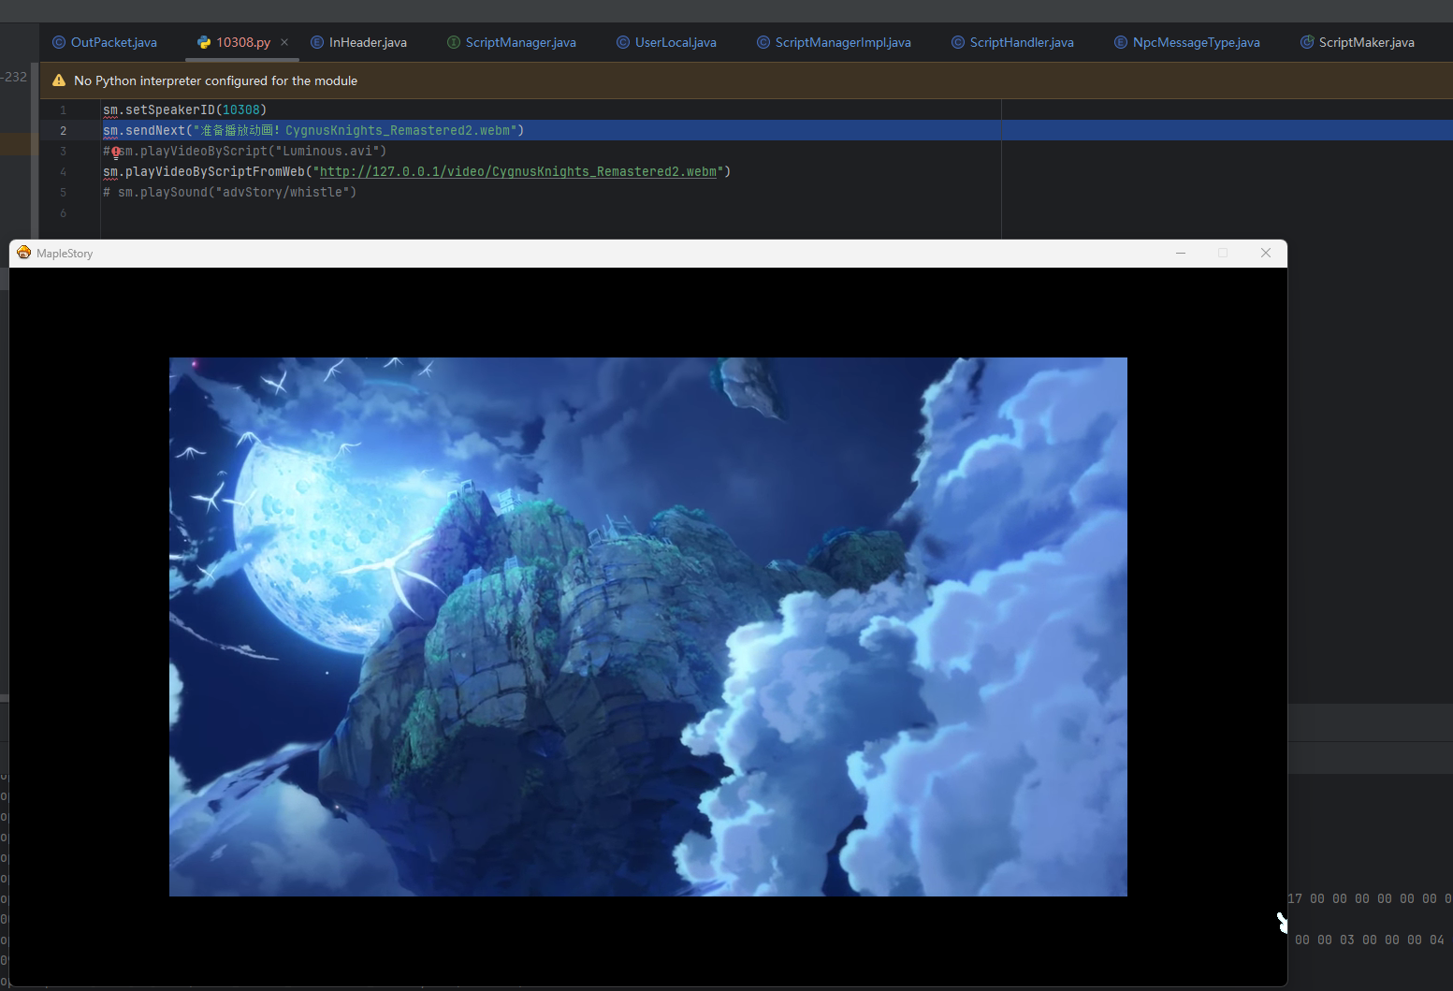Viewport: 1453px width, 991px height.
Task: Click the Python file icon on 10308.py tab
Action: [x=204, y=42]
